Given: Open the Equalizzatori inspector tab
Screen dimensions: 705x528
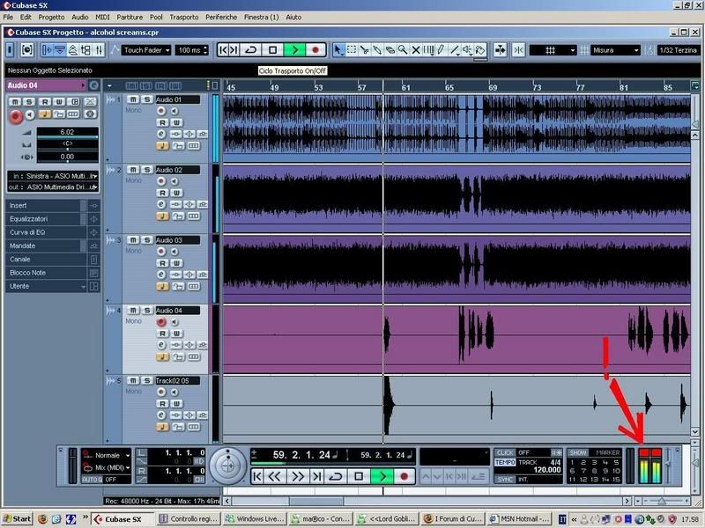Looking at the screenshot, I should click(47, 218).
